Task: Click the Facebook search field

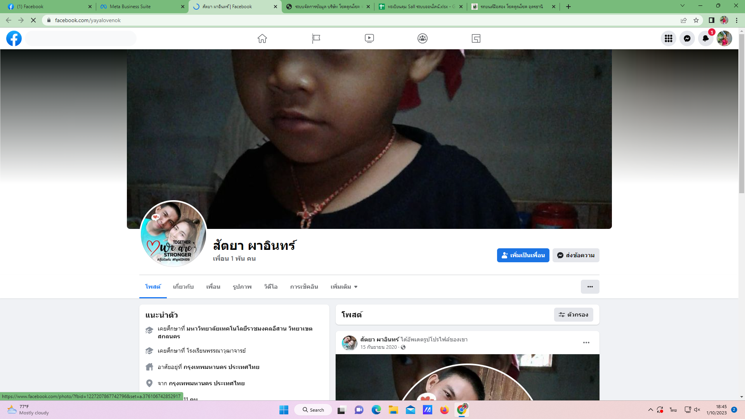Action: pos(81,38)
